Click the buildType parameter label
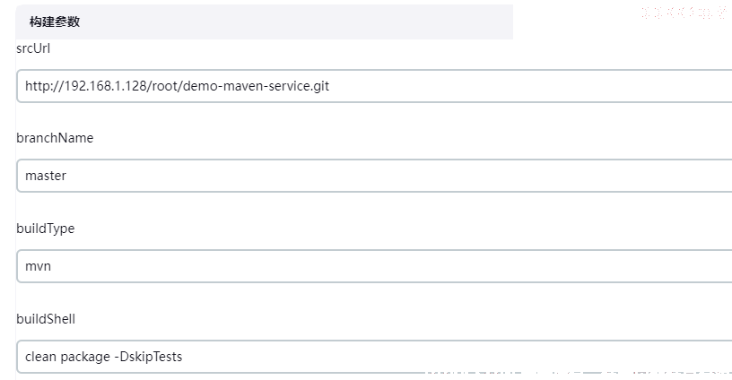This screenshot has height=380, width=732. pyautogui.click(x=45, y=229)
